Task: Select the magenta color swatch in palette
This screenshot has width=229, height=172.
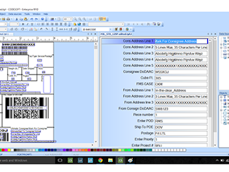Action: (6, 150)
